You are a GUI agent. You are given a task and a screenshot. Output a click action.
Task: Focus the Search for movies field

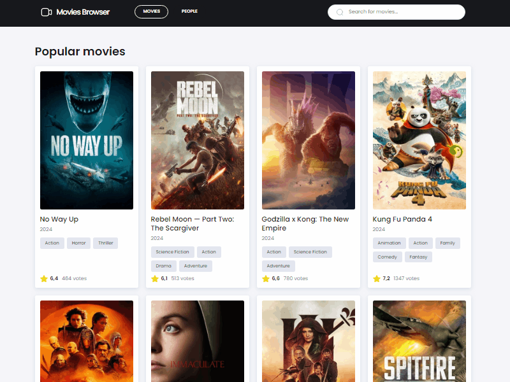coord(396,12)
